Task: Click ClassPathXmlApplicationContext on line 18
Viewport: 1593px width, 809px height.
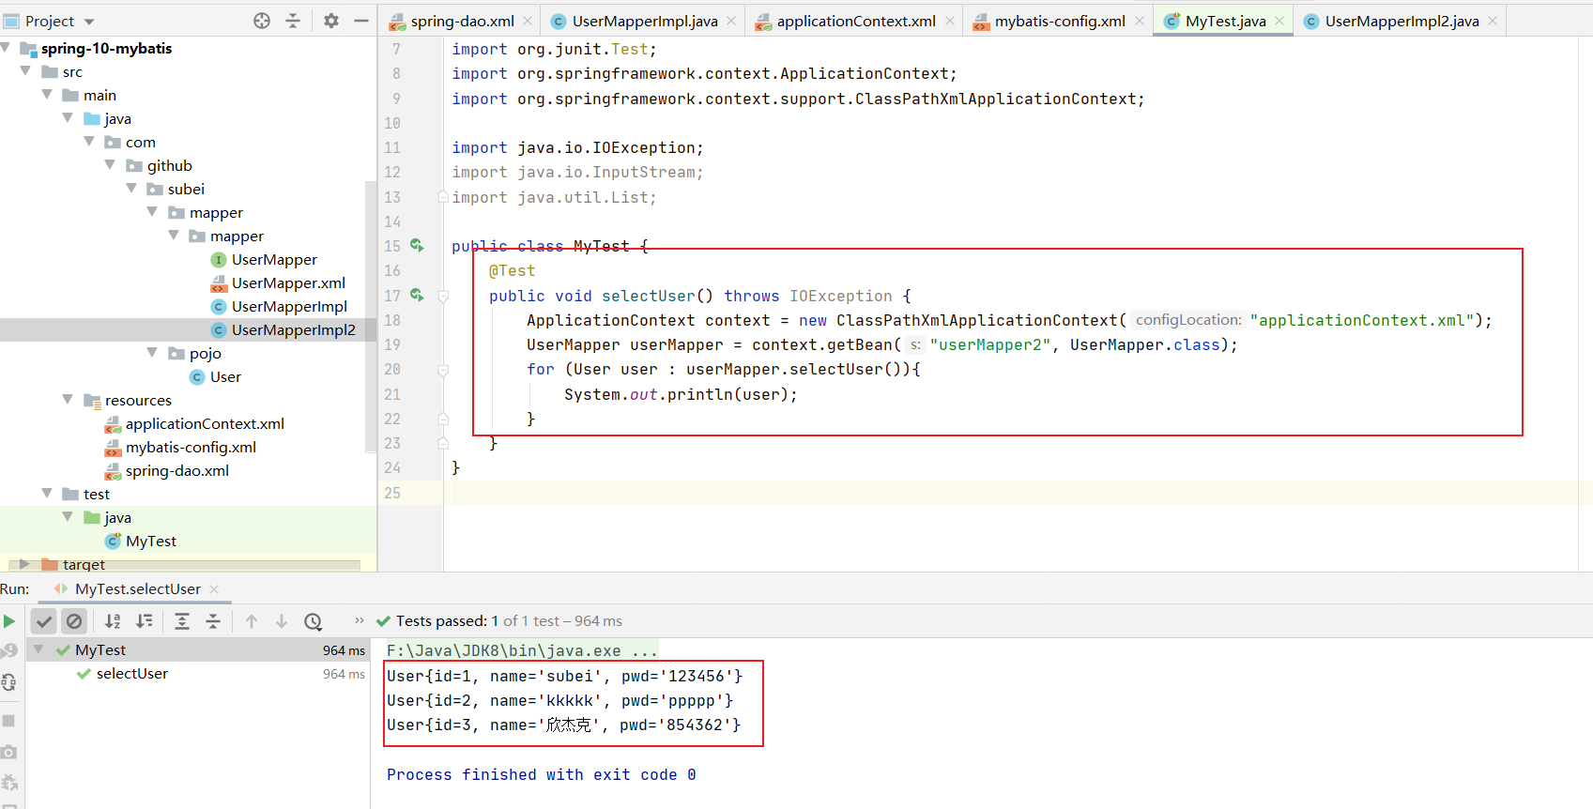Action: [x=977, y=320]
